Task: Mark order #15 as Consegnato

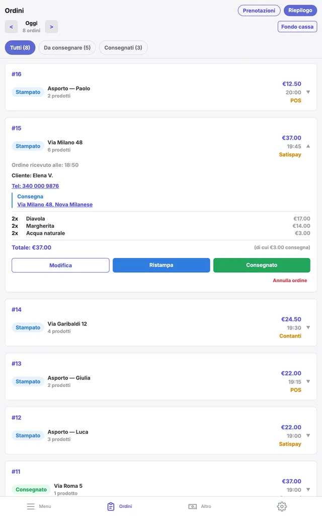Action: pyautogui.click(x=262, y=265)
